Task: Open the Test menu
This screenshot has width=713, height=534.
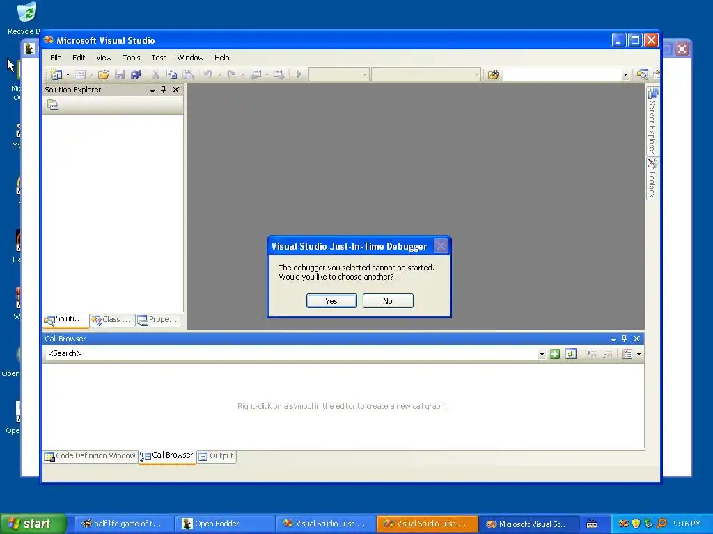Action: tap(158, 58)
